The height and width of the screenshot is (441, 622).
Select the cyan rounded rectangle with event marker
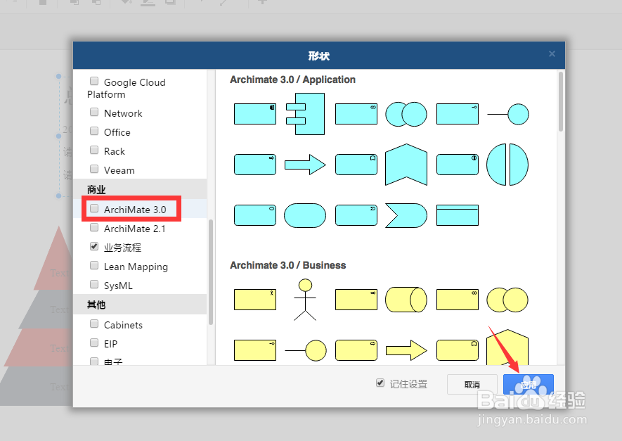[356, 215]
